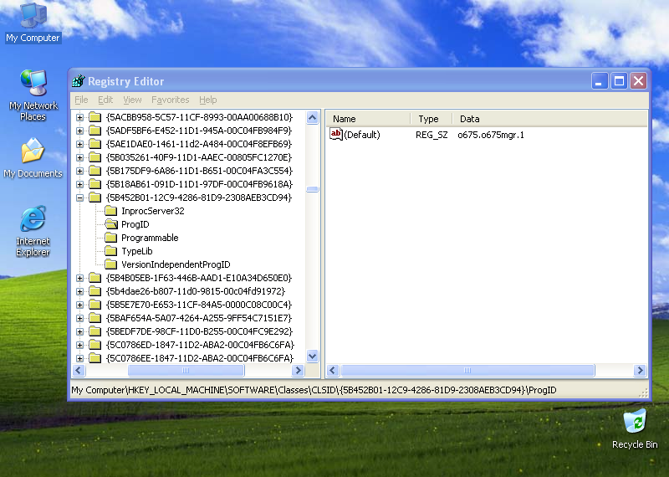This screenshot has height=477, width=669.
Task: Click tree pane scroll up arrow
Action: coord(312,117)
